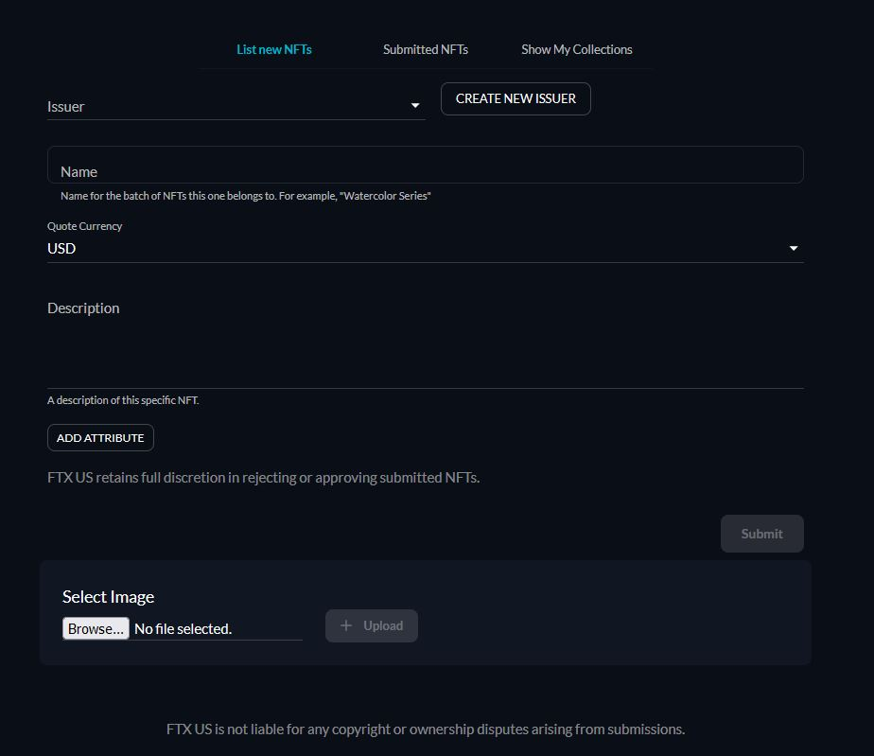This screenshot has width=874, height=756.
Task: Focus the Name input field
Action: point(426,165)
